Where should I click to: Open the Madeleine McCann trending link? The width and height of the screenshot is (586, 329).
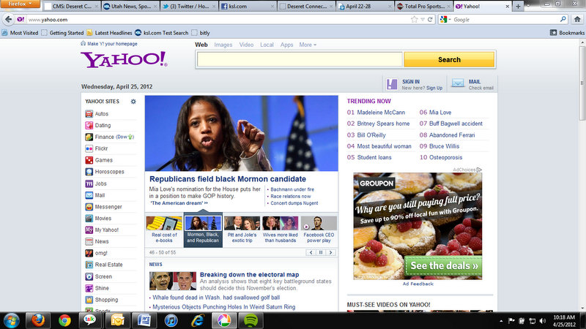pos(382,113)
